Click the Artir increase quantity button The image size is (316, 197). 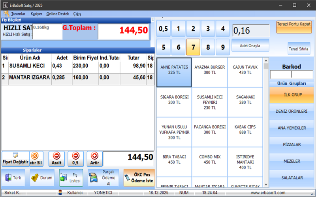pyautogui.click(x=94, y=158)
